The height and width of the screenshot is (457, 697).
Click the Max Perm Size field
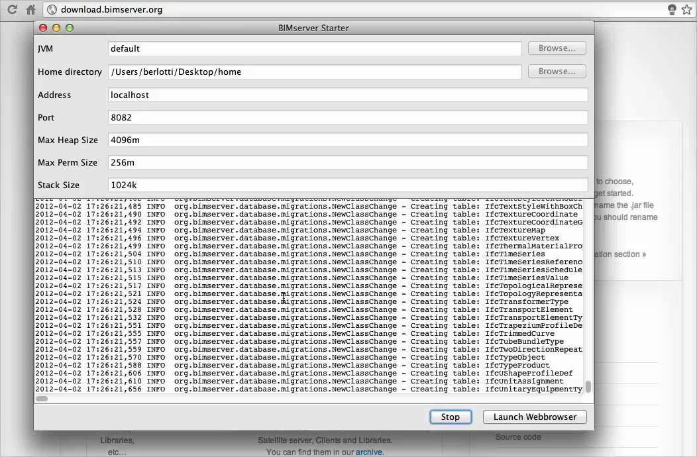(x=348, y=162)
